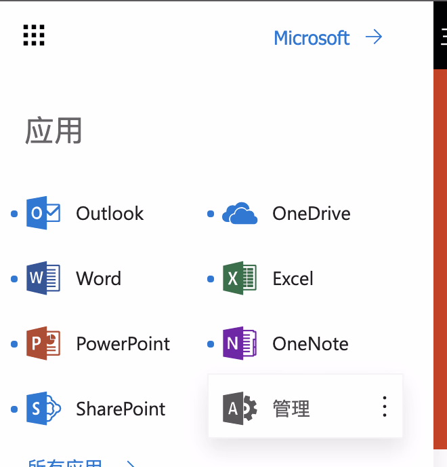Select the PowerPoint text label

pyautogui.click(x=123, y=344)
